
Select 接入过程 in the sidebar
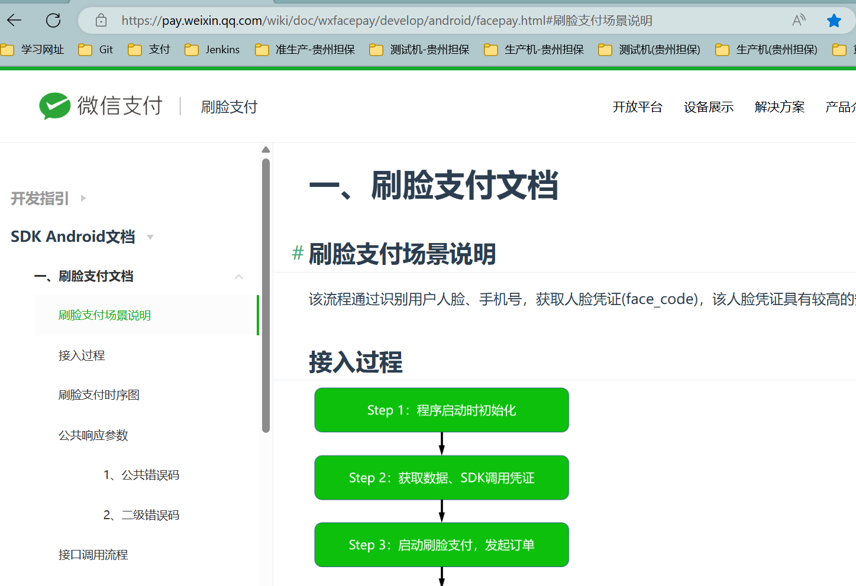point(82,355)
